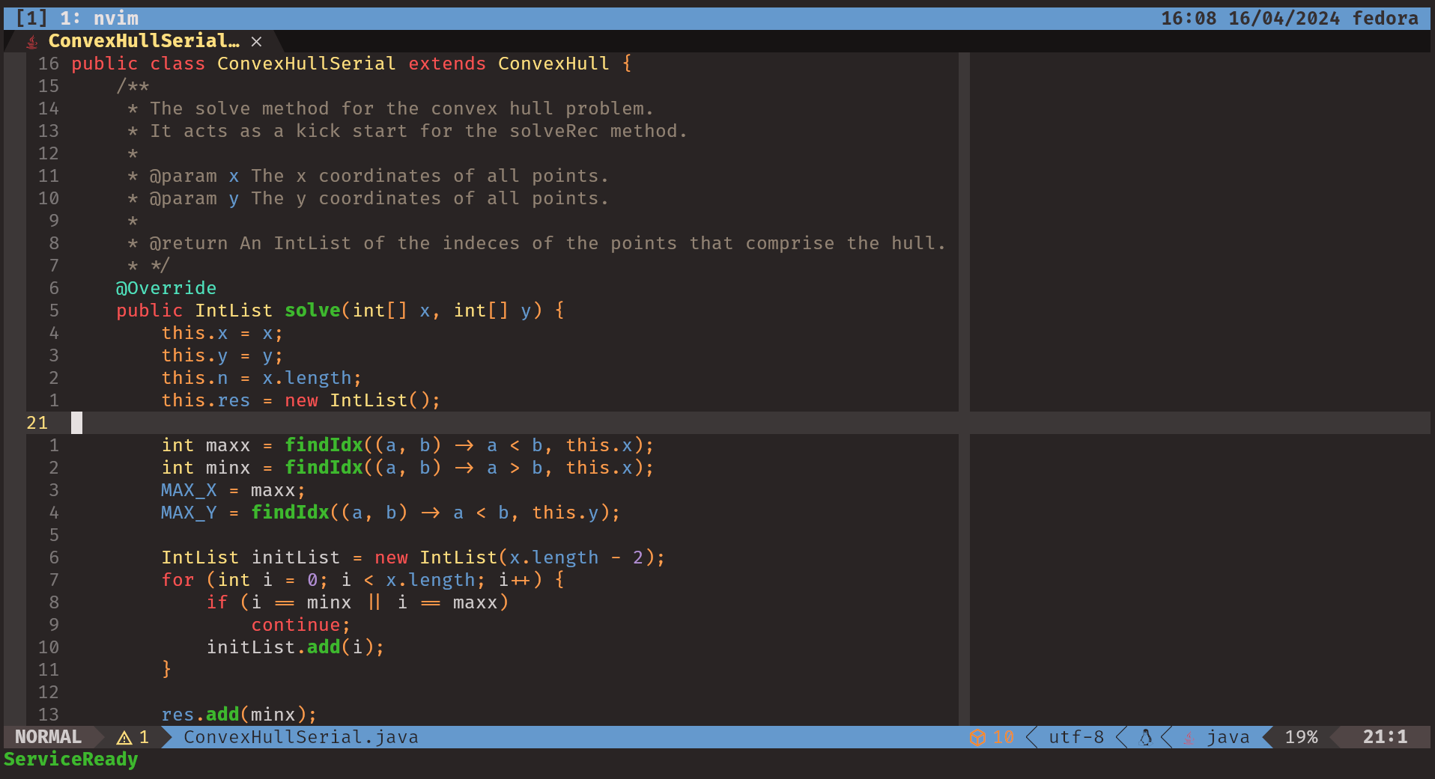Image resolution: width=1435 pixels, height=779 pixels.
Task: Click the 'fedora' hostname in tmux bar
Action: coord(1385,18)
